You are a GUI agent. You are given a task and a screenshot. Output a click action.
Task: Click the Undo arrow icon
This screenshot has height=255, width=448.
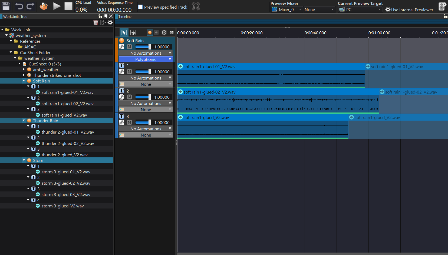pos(19,6)
